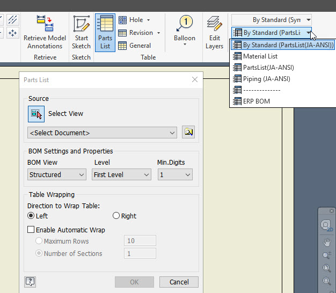The width and height of the screenshot is (336, 293).
Task: Insert a Revision table
Action: tap(136, 33)
